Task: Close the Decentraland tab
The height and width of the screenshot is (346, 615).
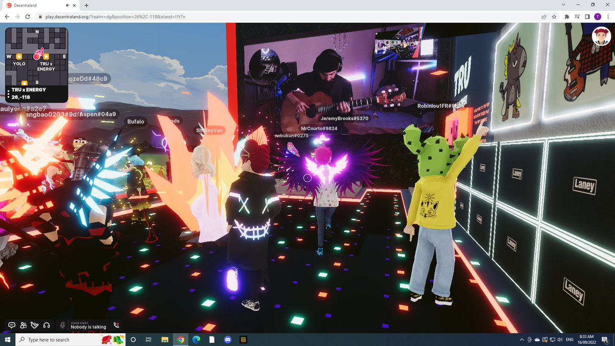Action: [74, 5]
